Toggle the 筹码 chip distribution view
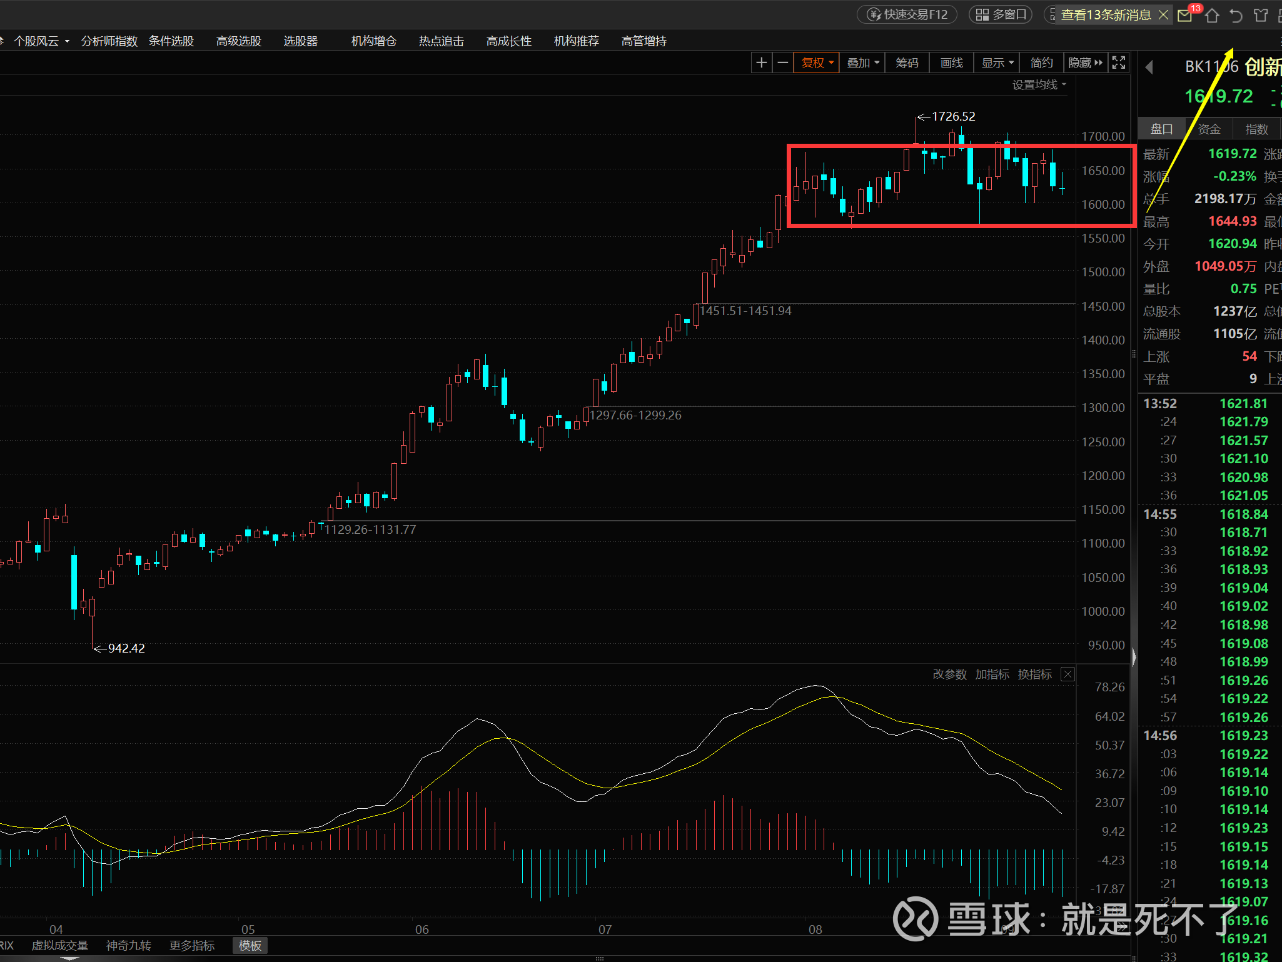Screen dimensions: 1282x962 tap(907, 63)
